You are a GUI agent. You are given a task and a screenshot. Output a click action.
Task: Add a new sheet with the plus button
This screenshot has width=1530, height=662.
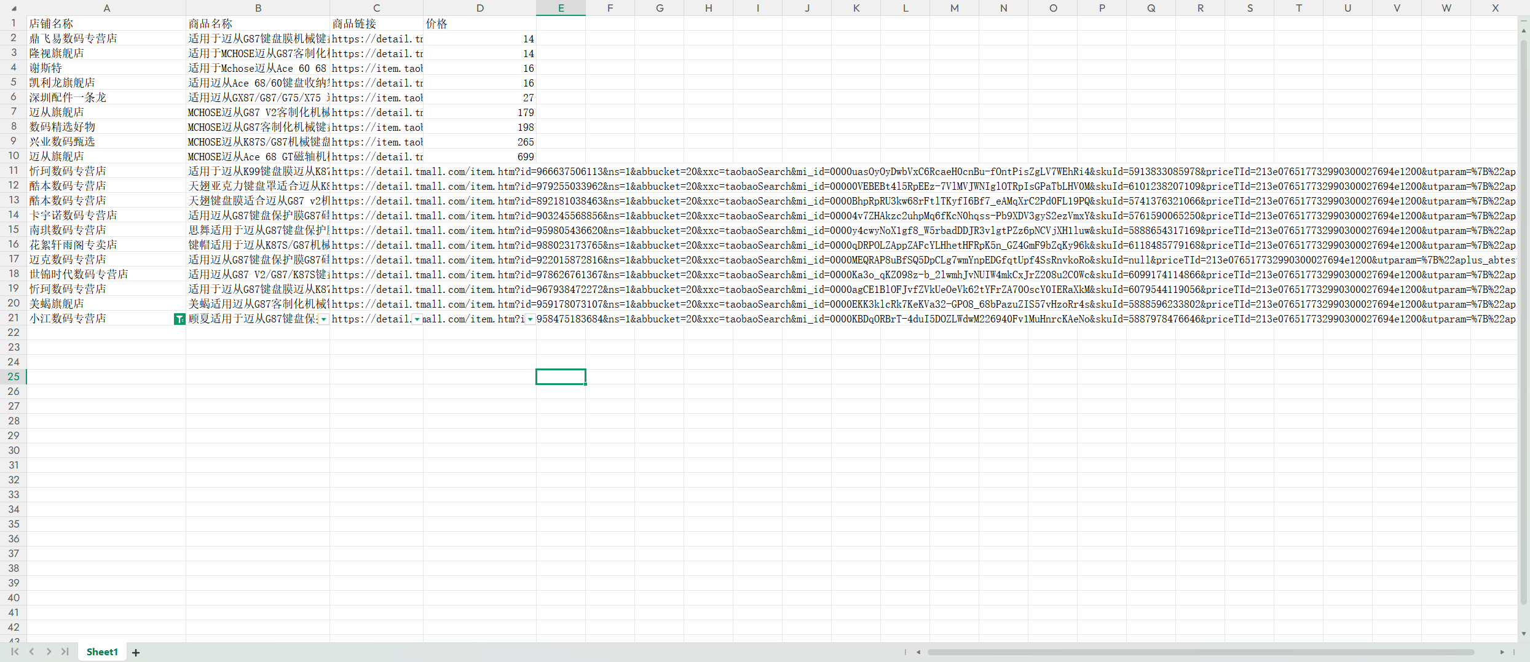point(136,652)
